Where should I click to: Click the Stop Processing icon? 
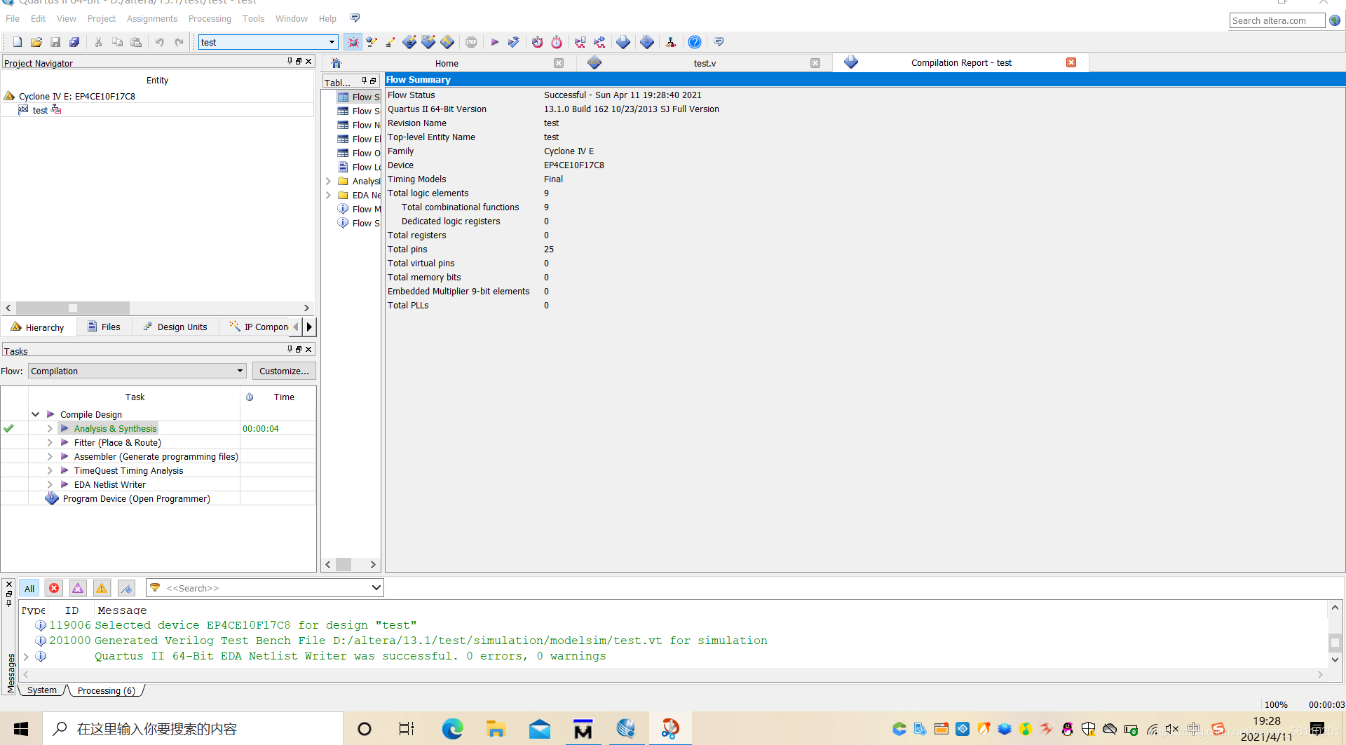(x=471, y=42)
